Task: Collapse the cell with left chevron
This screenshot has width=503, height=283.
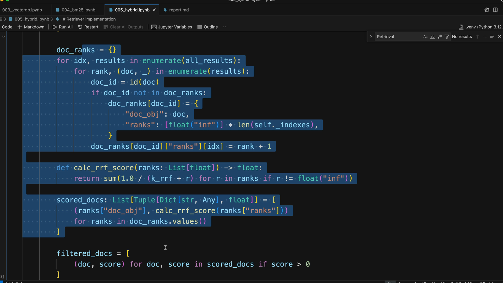Action: pyautogui.click(x=3, y=37)
